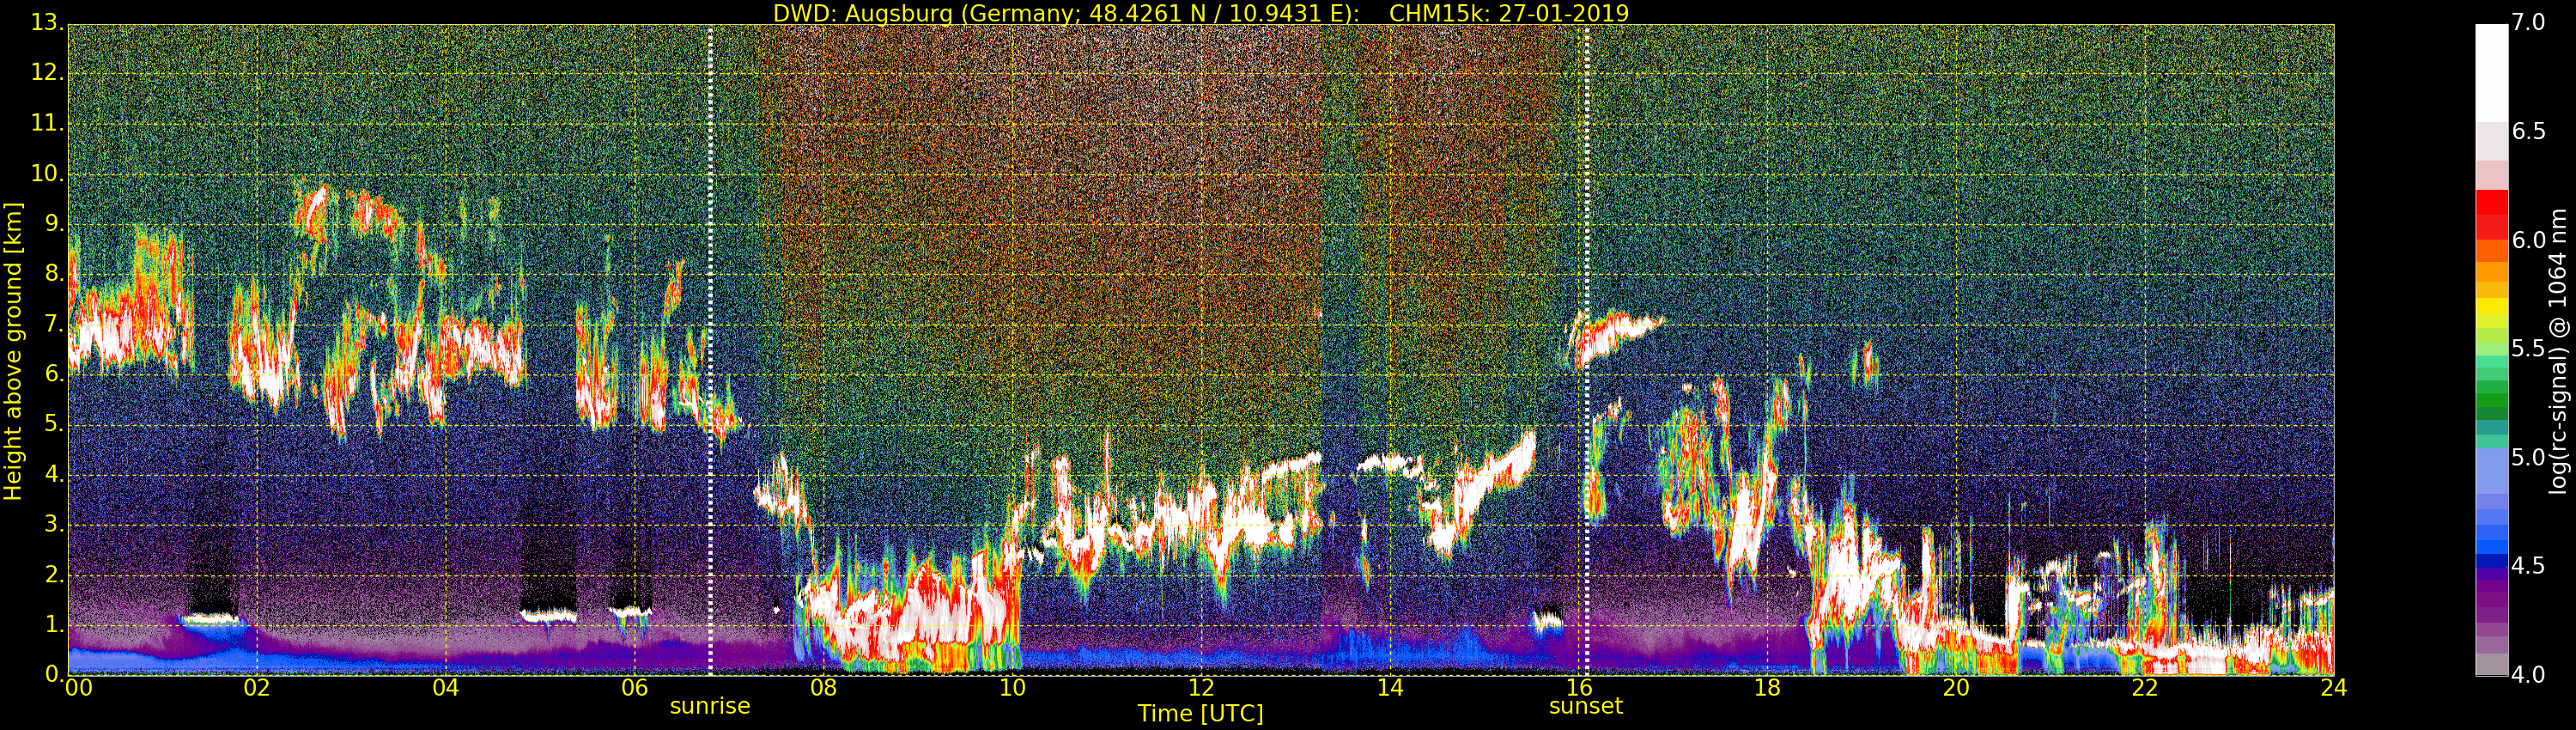Click the height axis tick label '11.'
Screen dimensions: 2576x730
[x=46, y=123]
